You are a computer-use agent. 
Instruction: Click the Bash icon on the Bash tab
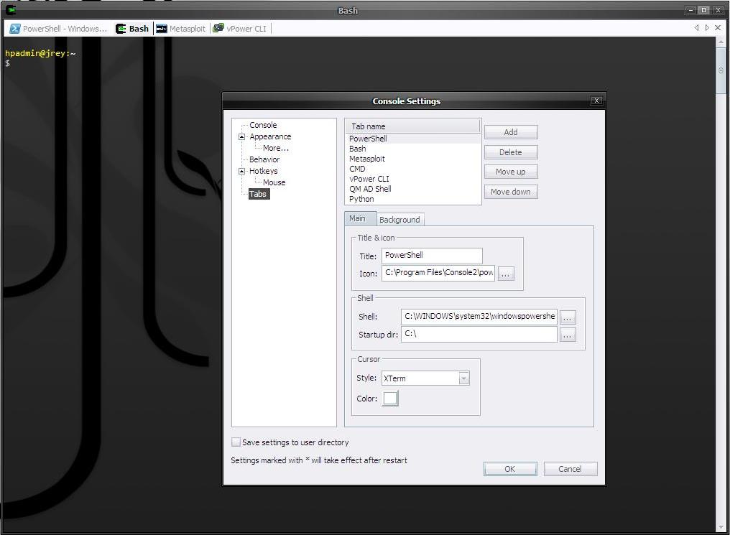tap(122, 28)
